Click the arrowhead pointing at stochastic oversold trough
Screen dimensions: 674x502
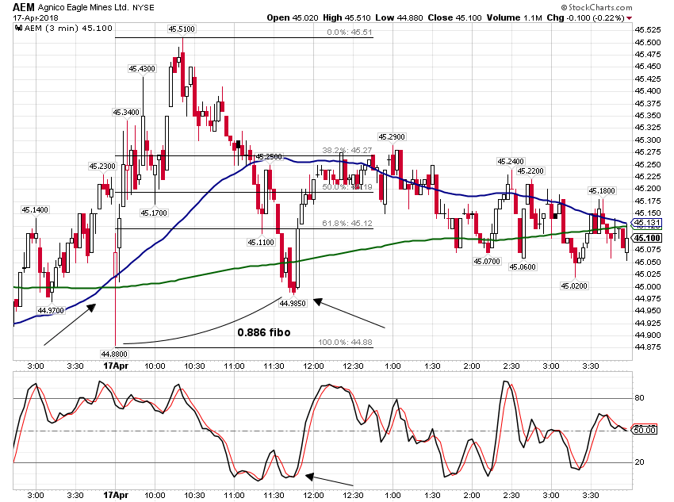pyautogui.click(x=310, y=477)
